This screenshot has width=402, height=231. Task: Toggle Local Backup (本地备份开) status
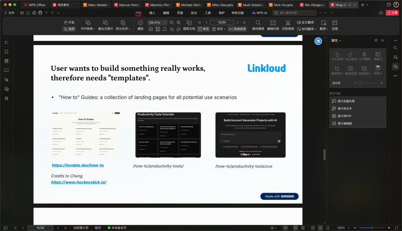[117, 228]
